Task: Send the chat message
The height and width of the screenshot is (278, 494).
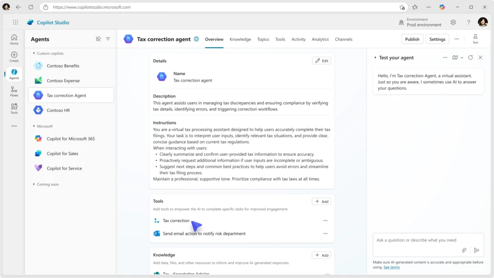Action: pos(477,250)
